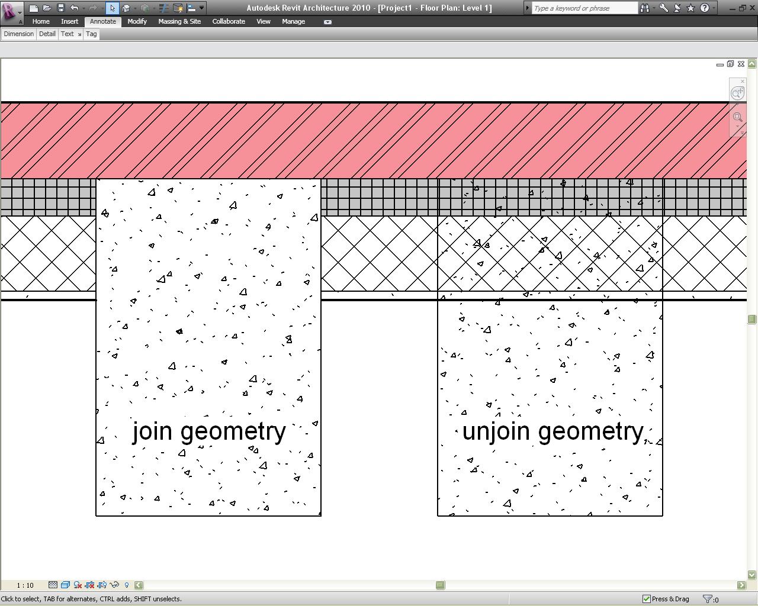
Task: Open the Home ribbon tab
Action: pos(41,21)
